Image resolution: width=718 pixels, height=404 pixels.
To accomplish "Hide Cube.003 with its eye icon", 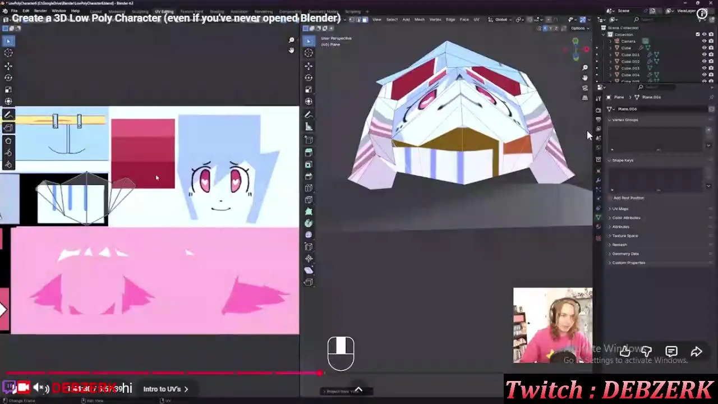I will [705, 68].
